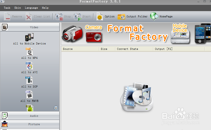This screenshot has height=130, width=211.
Task: Open the Skin menu
Action: (x=18, y=8)
